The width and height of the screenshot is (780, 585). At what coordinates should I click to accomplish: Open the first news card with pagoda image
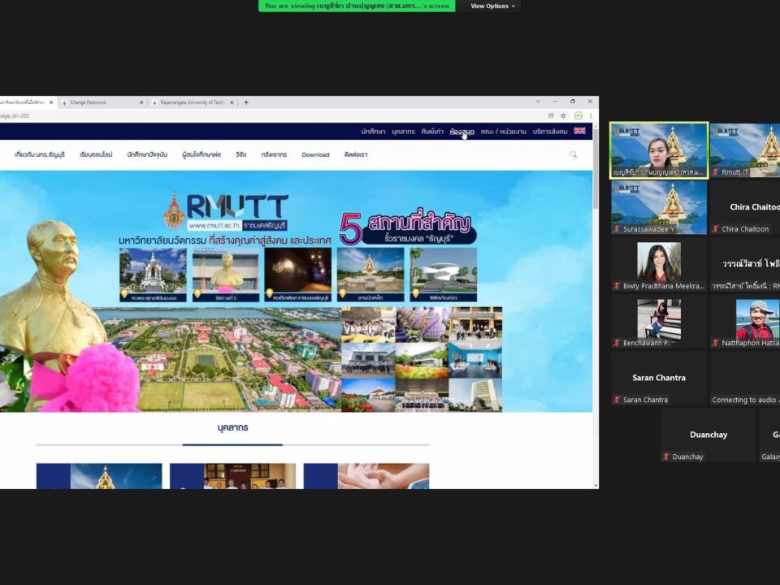[99, 476]
